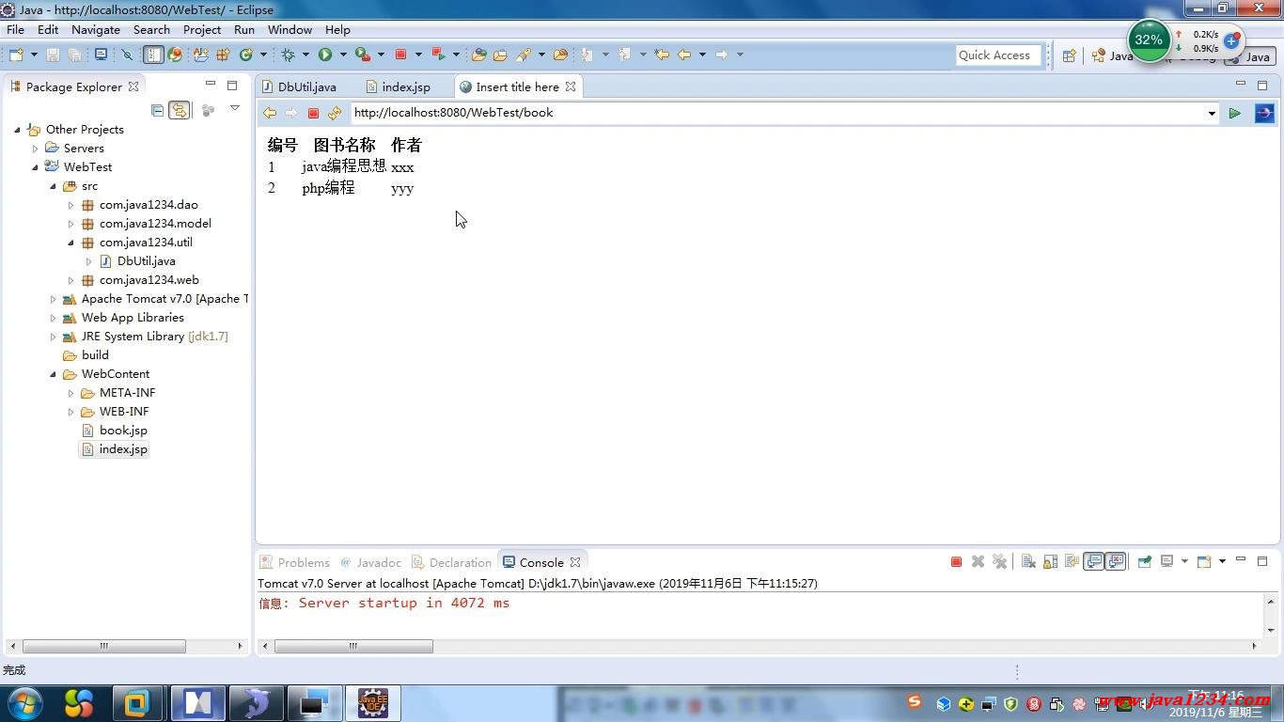
Task: Click the Last Edit Location icon
Action: (661, 55)
